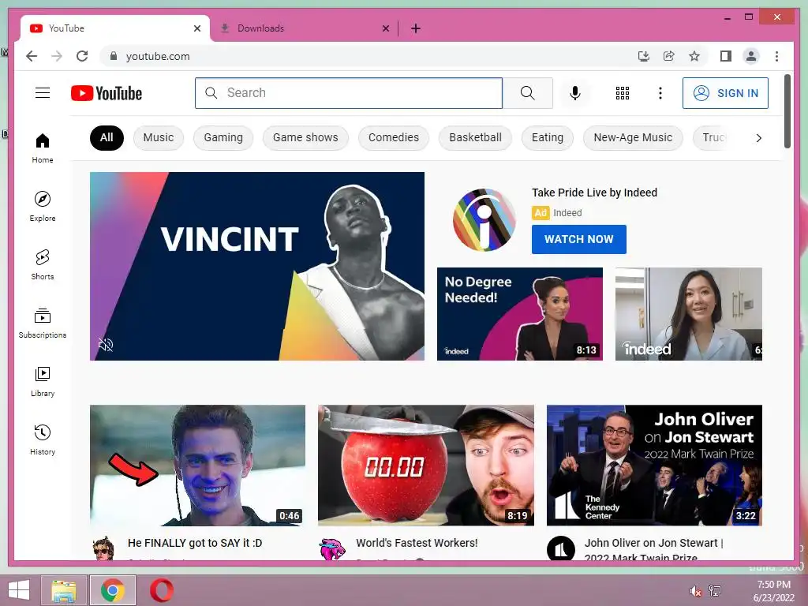Click the SIGN IN button
This screenshot has width=808, height=606.
coord(726,93)
